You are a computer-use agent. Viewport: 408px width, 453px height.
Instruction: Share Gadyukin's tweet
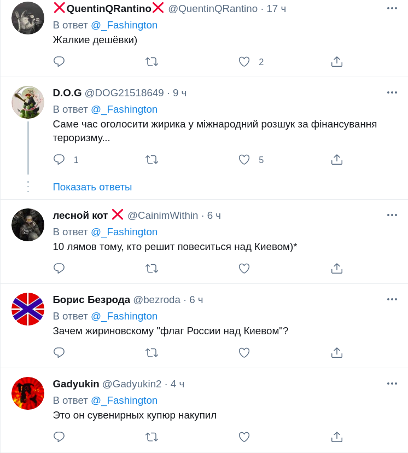tap(337, 437)
